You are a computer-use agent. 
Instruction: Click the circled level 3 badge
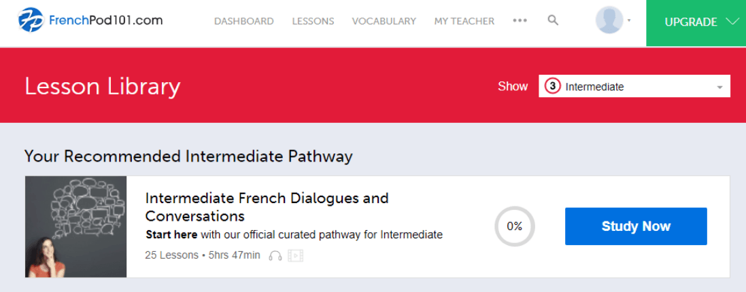(x=552, y=86)
